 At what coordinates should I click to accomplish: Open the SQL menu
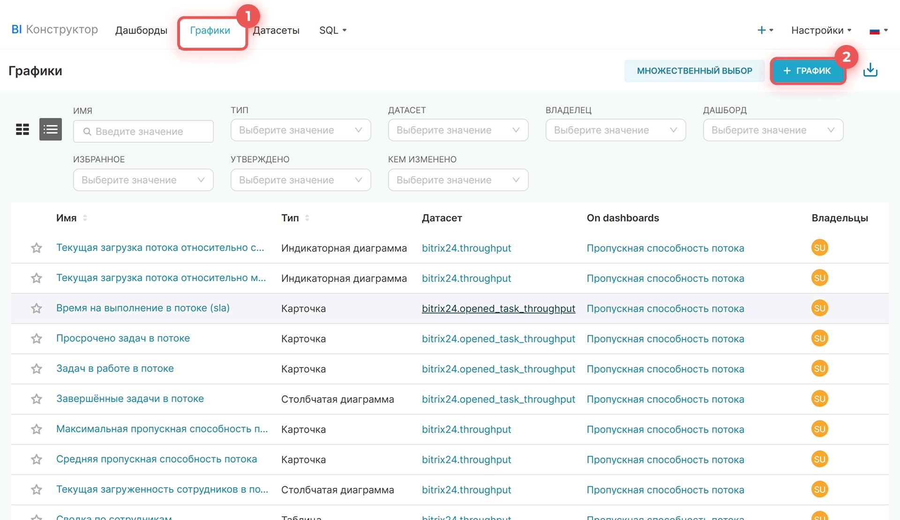[332, 30]
